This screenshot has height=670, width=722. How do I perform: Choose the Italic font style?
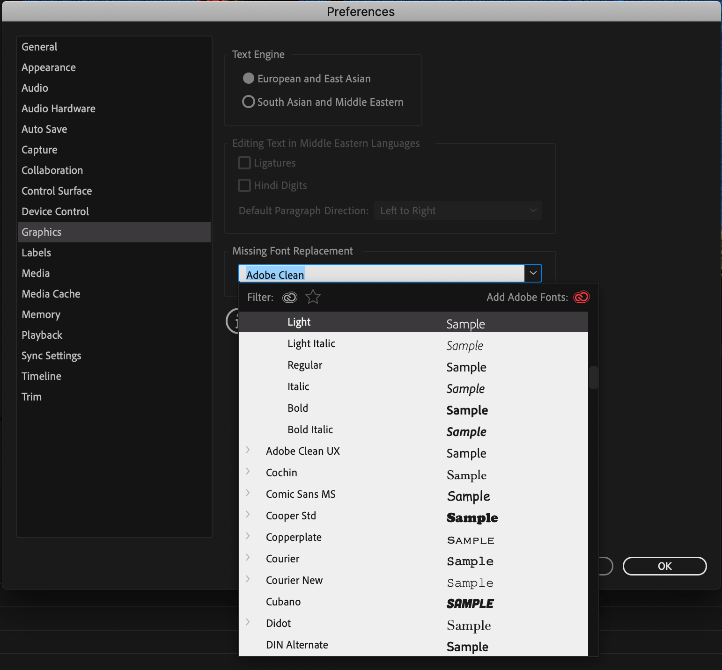413,386
